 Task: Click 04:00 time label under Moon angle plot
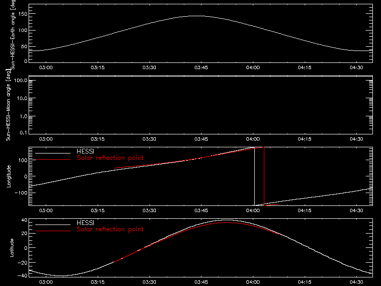[253, 139]
